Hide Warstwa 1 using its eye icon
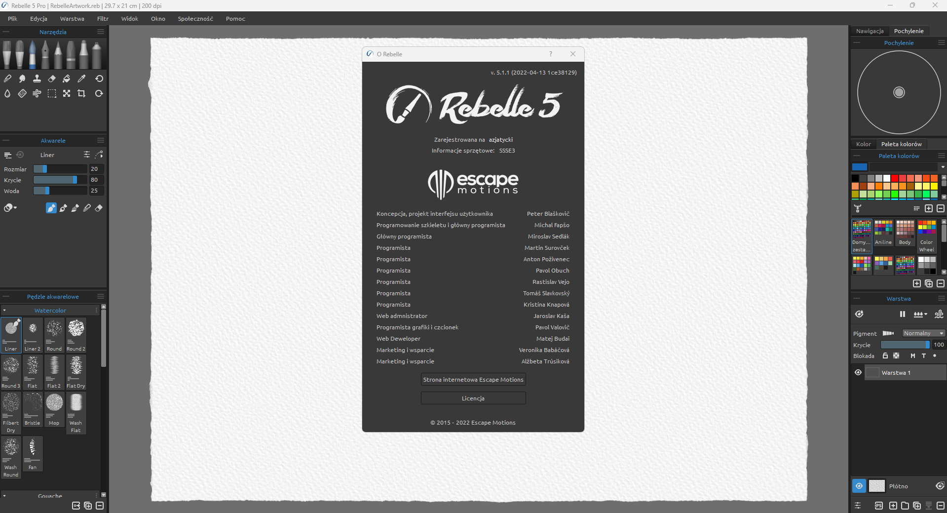 click(858, 372)
